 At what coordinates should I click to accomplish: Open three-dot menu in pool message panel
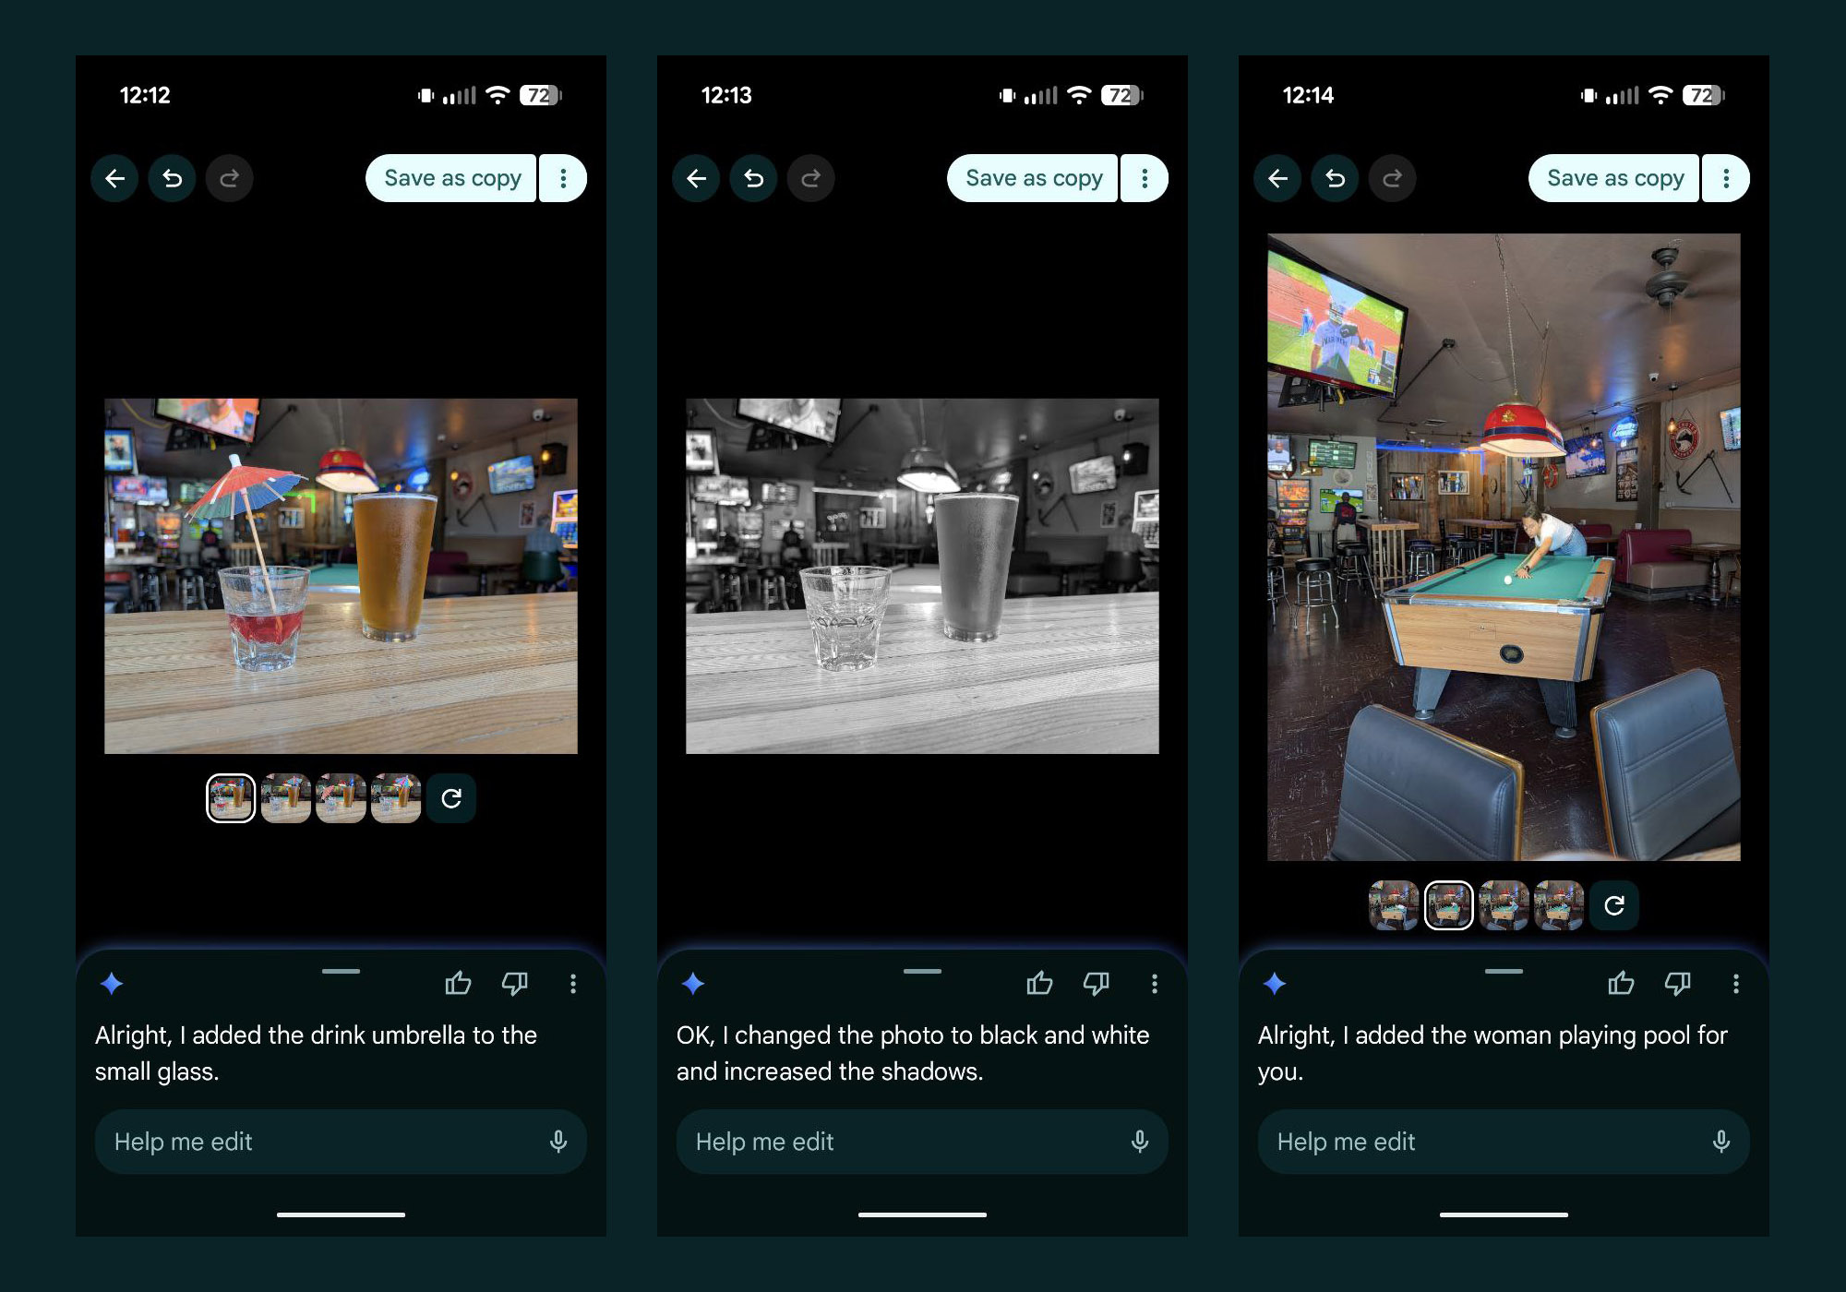1735,984
